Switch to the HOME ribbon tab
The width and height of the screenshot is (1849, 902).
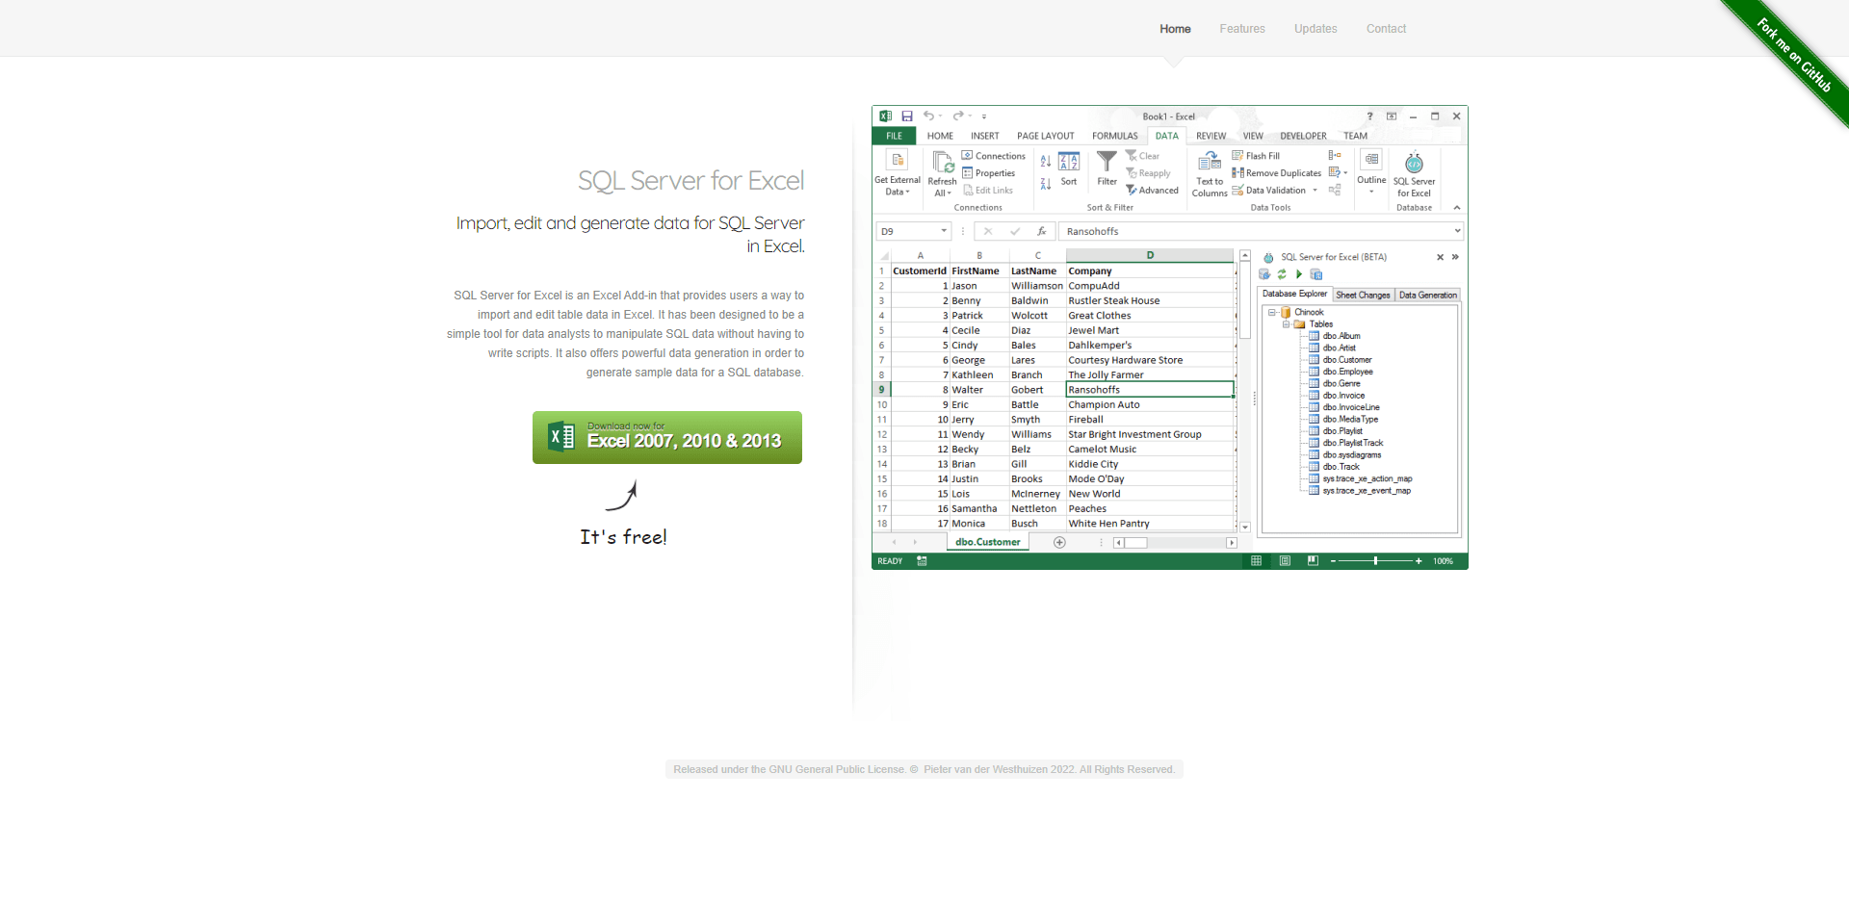(940, 136)
